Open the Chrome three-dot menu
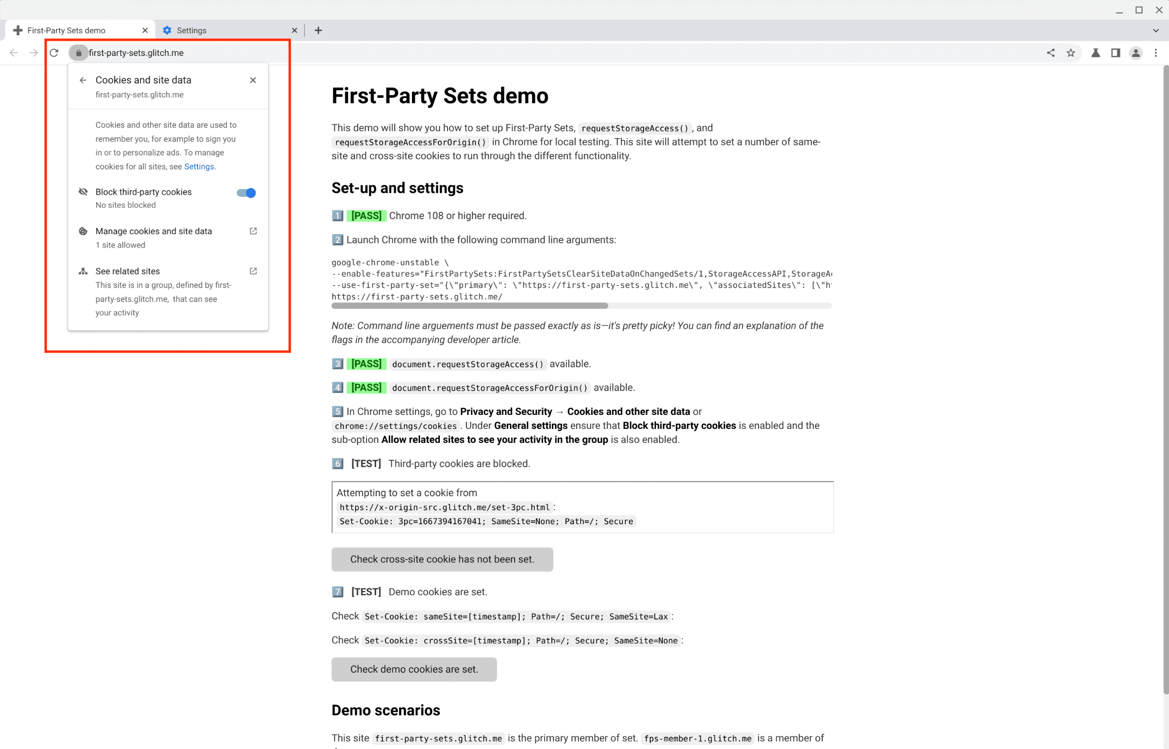The image size is (1169, 749). pos(1156,53)
